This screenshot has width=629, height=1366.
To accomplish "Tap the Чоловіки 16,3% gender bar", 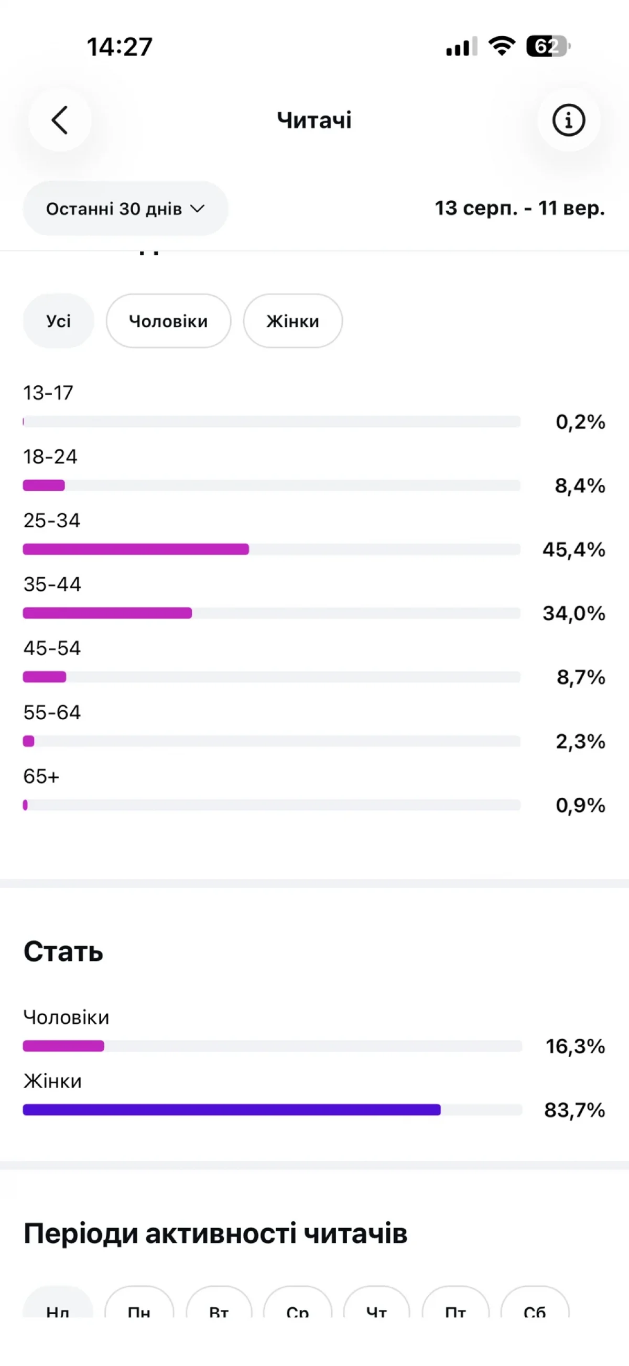I will tap(273, 1046).
